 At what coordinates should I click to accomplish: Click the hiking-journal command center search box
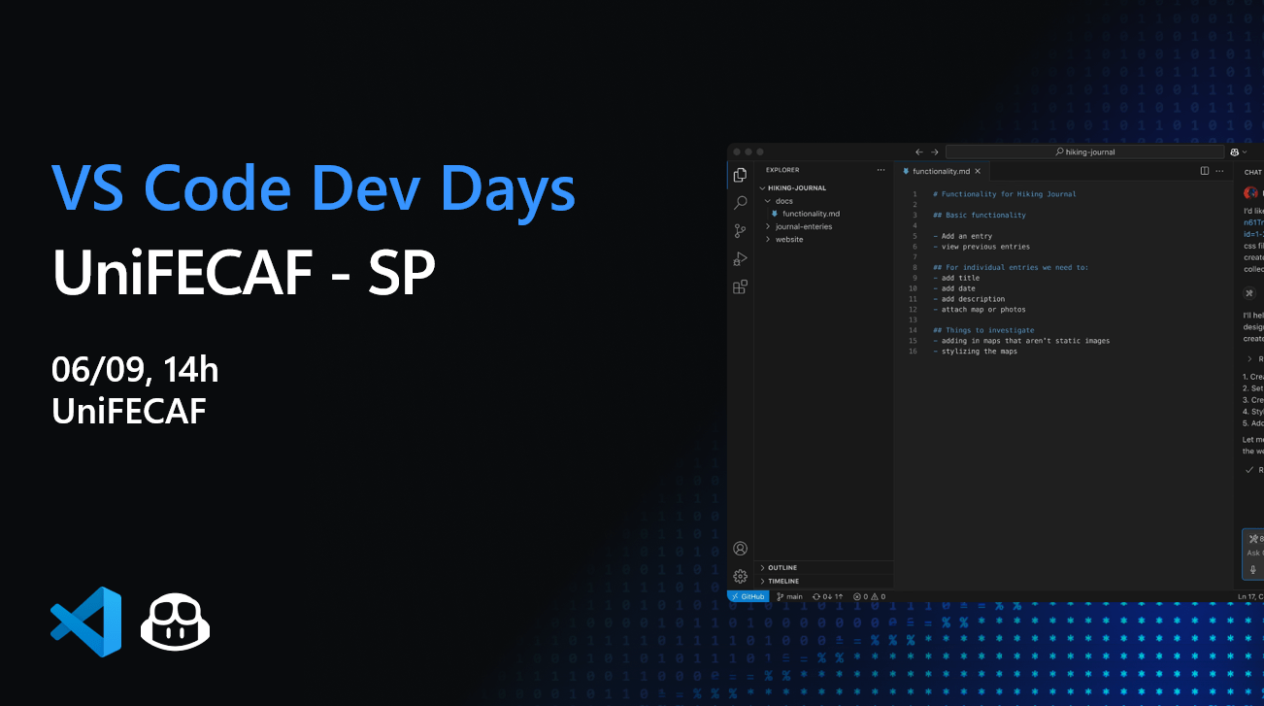[1085, 152]
